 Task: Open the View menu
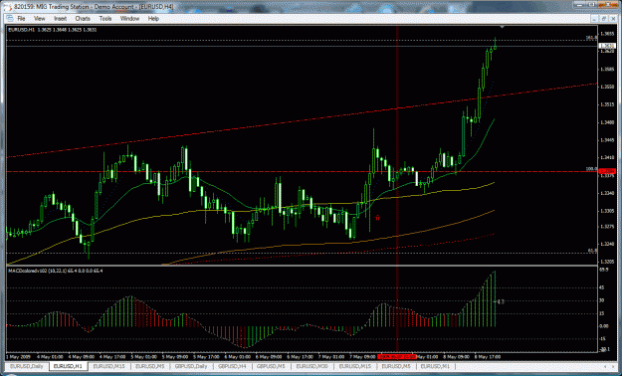(39, 19)
